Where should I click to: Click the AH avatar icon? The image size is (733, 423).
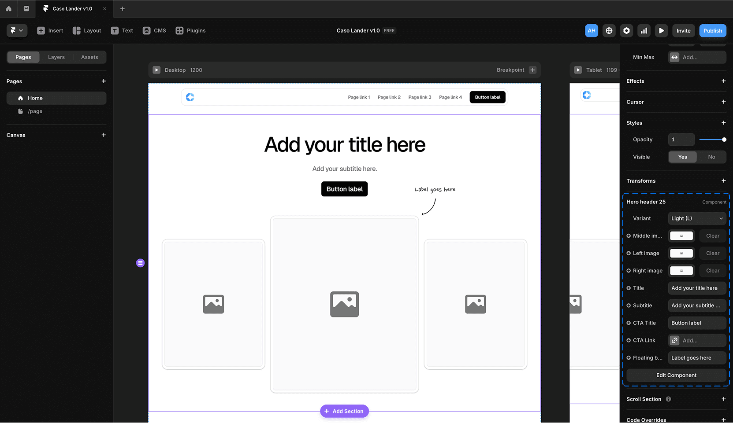tap(592, 30)
